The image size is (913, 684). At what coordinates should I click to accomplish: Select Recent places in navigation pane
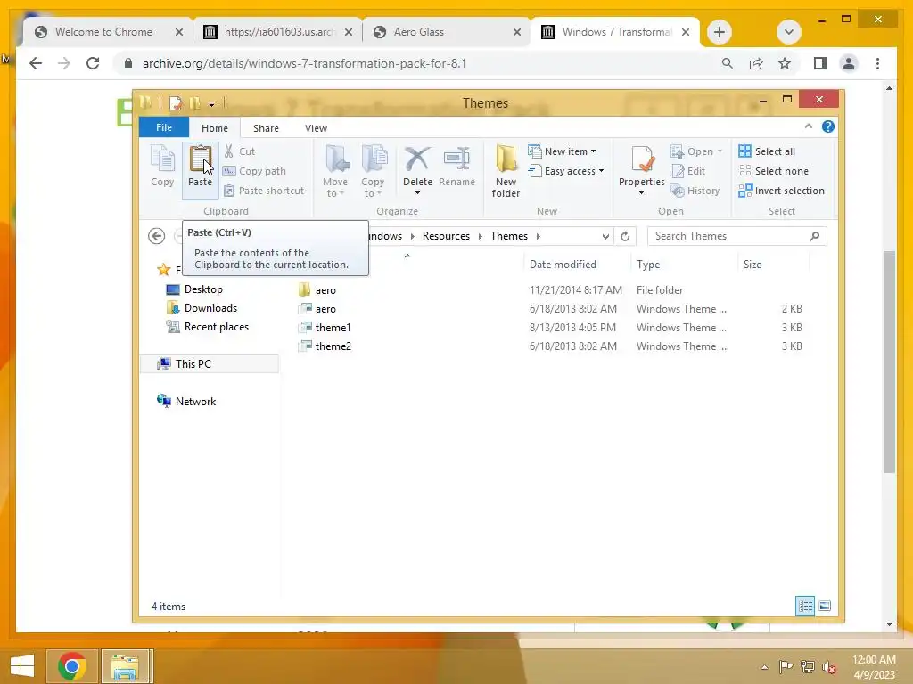click(216, 327)
